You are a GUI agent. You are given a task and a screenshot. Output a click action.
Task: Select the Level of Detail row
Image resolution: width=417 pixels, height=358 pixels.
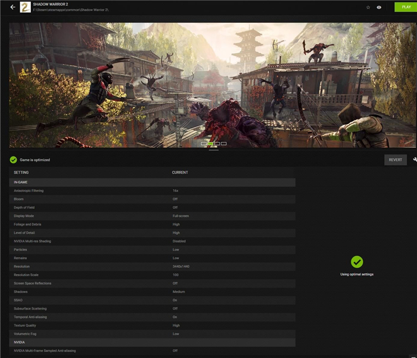[152, 233]
